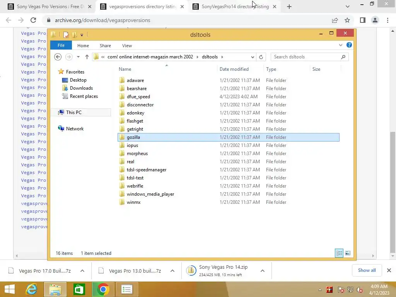396x297 pixels.
Task: Select the tdsl-speedmanager folder
Action: click(x=147, y=170)
